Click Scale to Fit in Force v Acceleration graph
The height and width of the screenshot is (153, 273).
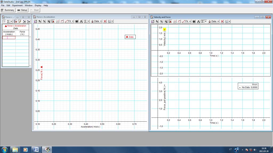(x=35, y=21)
